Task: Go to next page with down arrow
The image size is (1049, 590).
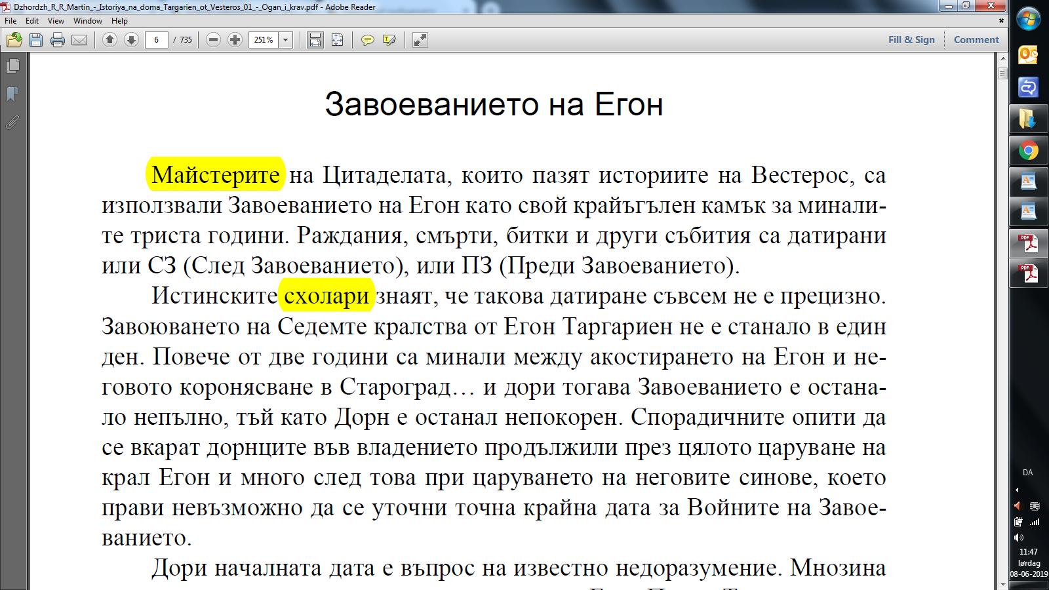Action: point(131,40)
